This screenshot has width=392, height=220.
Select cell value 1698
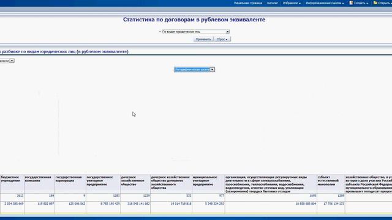tap(313, 196)
